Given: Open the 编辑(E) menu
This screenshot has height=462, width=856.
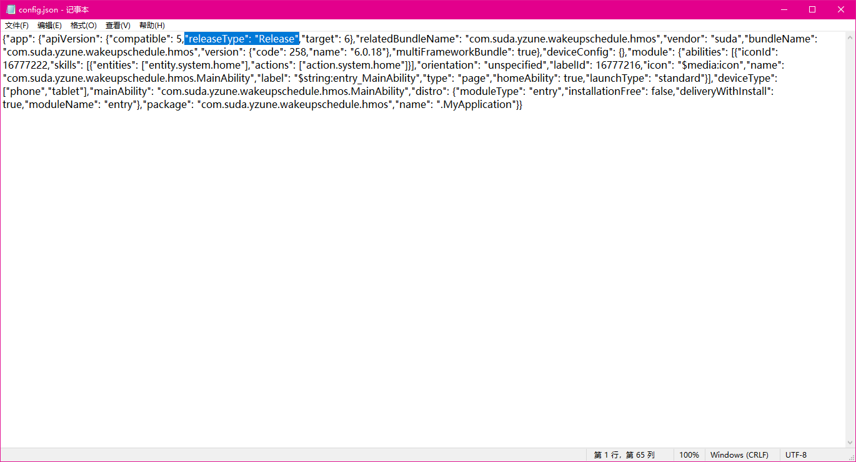Looking at the screenshot, I should click(49, 26).
